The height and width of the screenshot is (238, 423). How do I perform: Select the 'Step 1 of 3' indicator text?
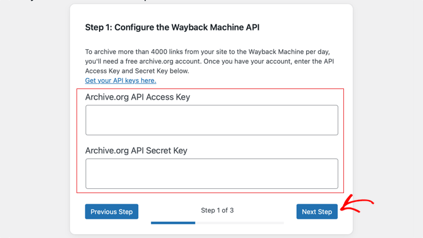pos(217,210)
